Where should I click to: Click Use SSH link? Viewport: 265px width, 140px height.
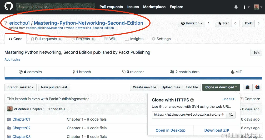click(x=229, y=99)
